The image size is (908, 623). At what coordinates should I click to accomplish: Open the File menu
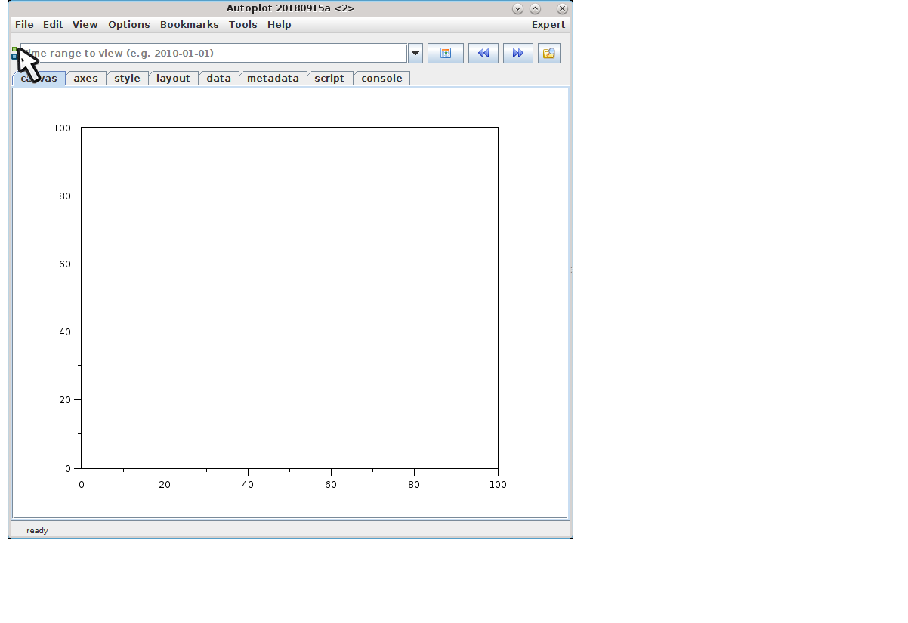(24, 25)
